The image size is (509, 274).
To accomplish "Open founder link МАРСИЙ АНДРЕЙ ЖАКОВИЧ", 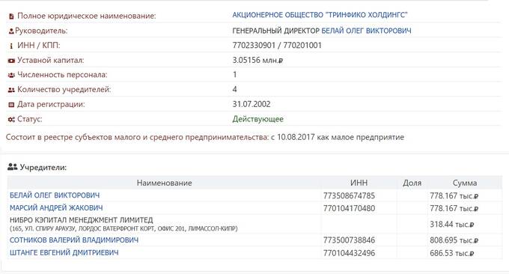I will 56,208.
